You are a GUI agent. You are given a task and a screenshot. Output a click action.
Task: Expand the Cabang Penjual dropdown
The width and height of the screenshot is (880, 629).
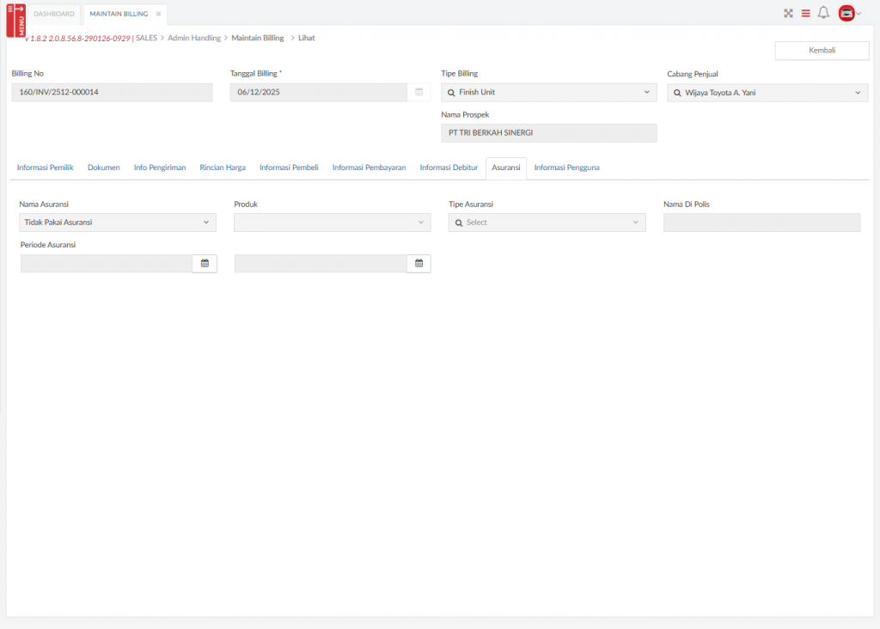point(857,92)
